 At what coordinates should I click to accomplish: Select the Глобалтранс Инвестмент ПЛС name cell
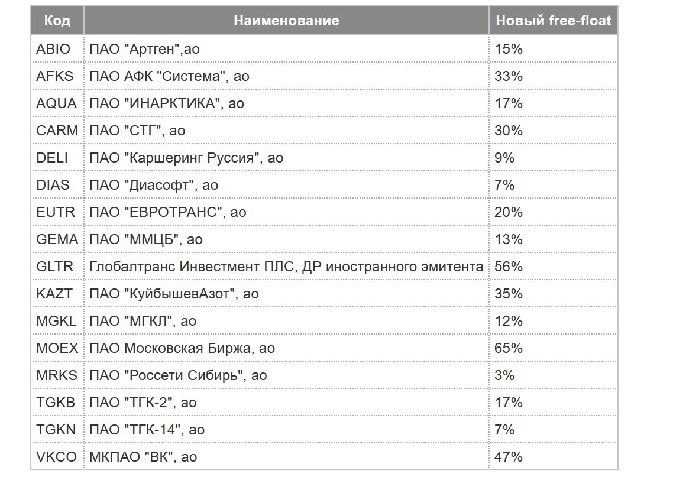(x=286, y=267)
